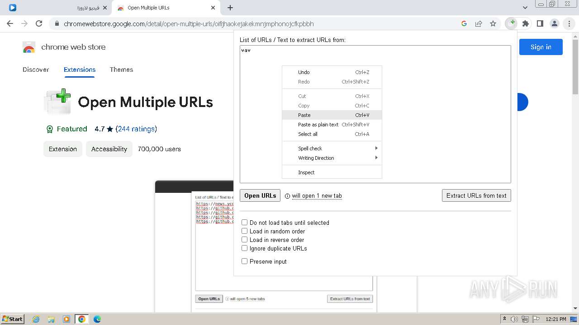
Task: Select Cut in the context menu
Action: tap(332, 96)
